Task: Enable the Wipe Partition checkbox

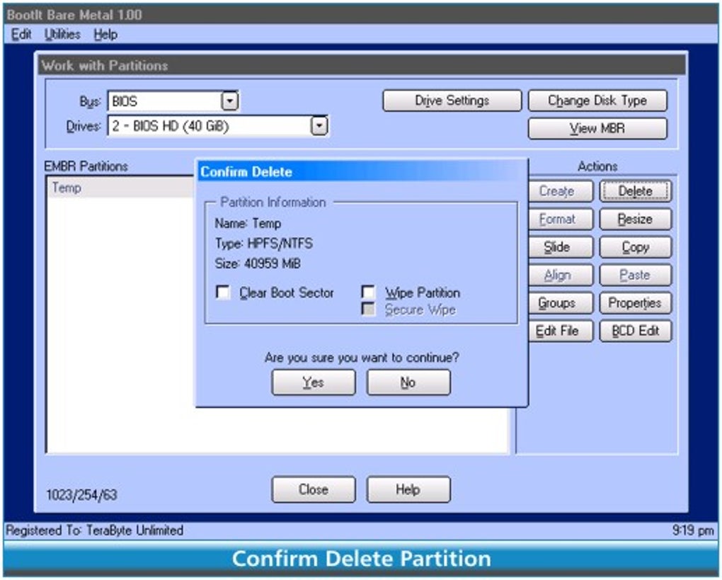Action: point(368,292)
